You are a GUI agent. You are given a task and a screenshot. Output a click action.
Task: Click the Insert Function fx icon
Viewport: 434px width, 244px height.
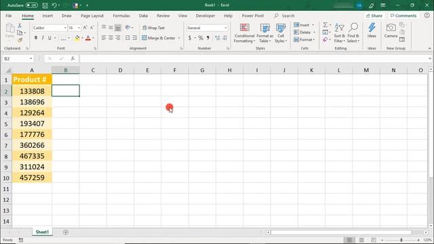[x=73, y=58]
